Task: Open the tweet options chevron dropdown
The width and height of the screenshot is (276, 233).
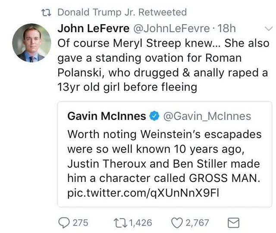Action: 267,28
